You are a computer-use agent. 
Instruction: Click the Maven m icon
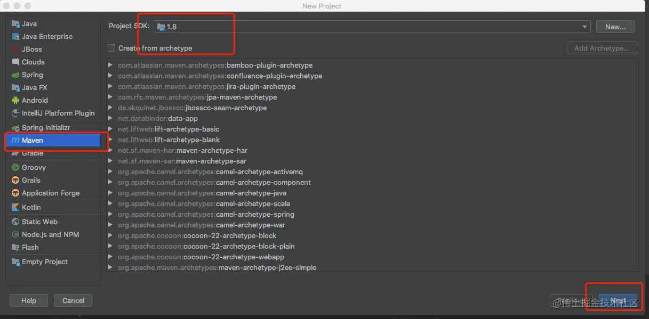(15, 141)
